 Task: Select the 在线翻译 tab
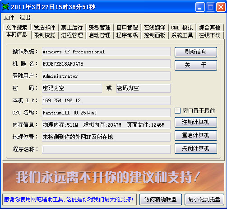(154, 28)
